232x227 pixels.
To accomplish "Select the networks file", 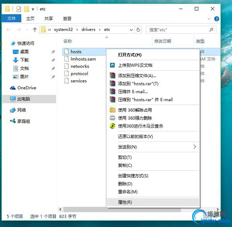I will 77,66.
